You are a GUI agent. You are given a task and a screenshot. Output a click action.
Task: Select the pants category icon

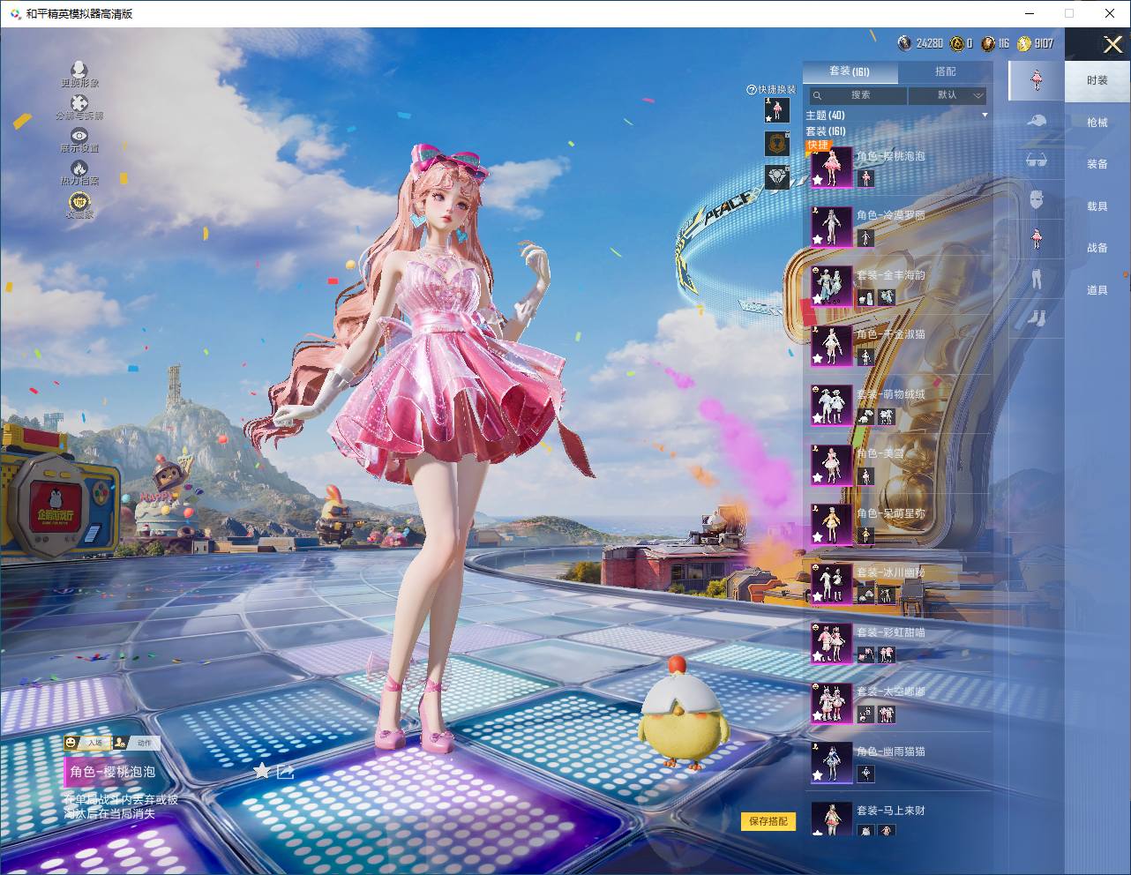(x=1037, y=280)
